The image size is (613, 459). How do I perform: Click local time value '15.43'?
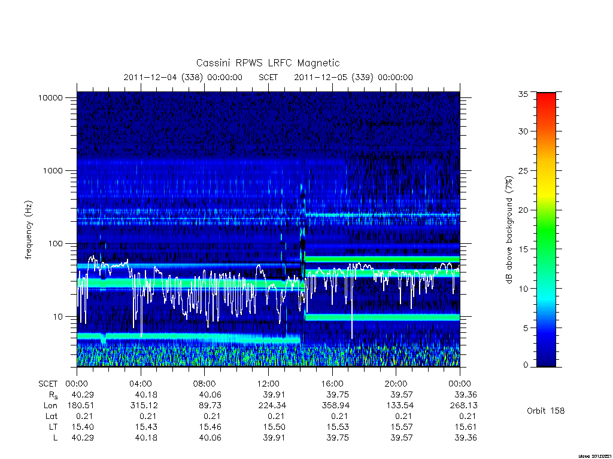[x=146, y=427]
